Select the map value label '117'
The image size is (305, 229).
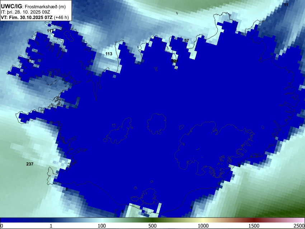point(50,31)
